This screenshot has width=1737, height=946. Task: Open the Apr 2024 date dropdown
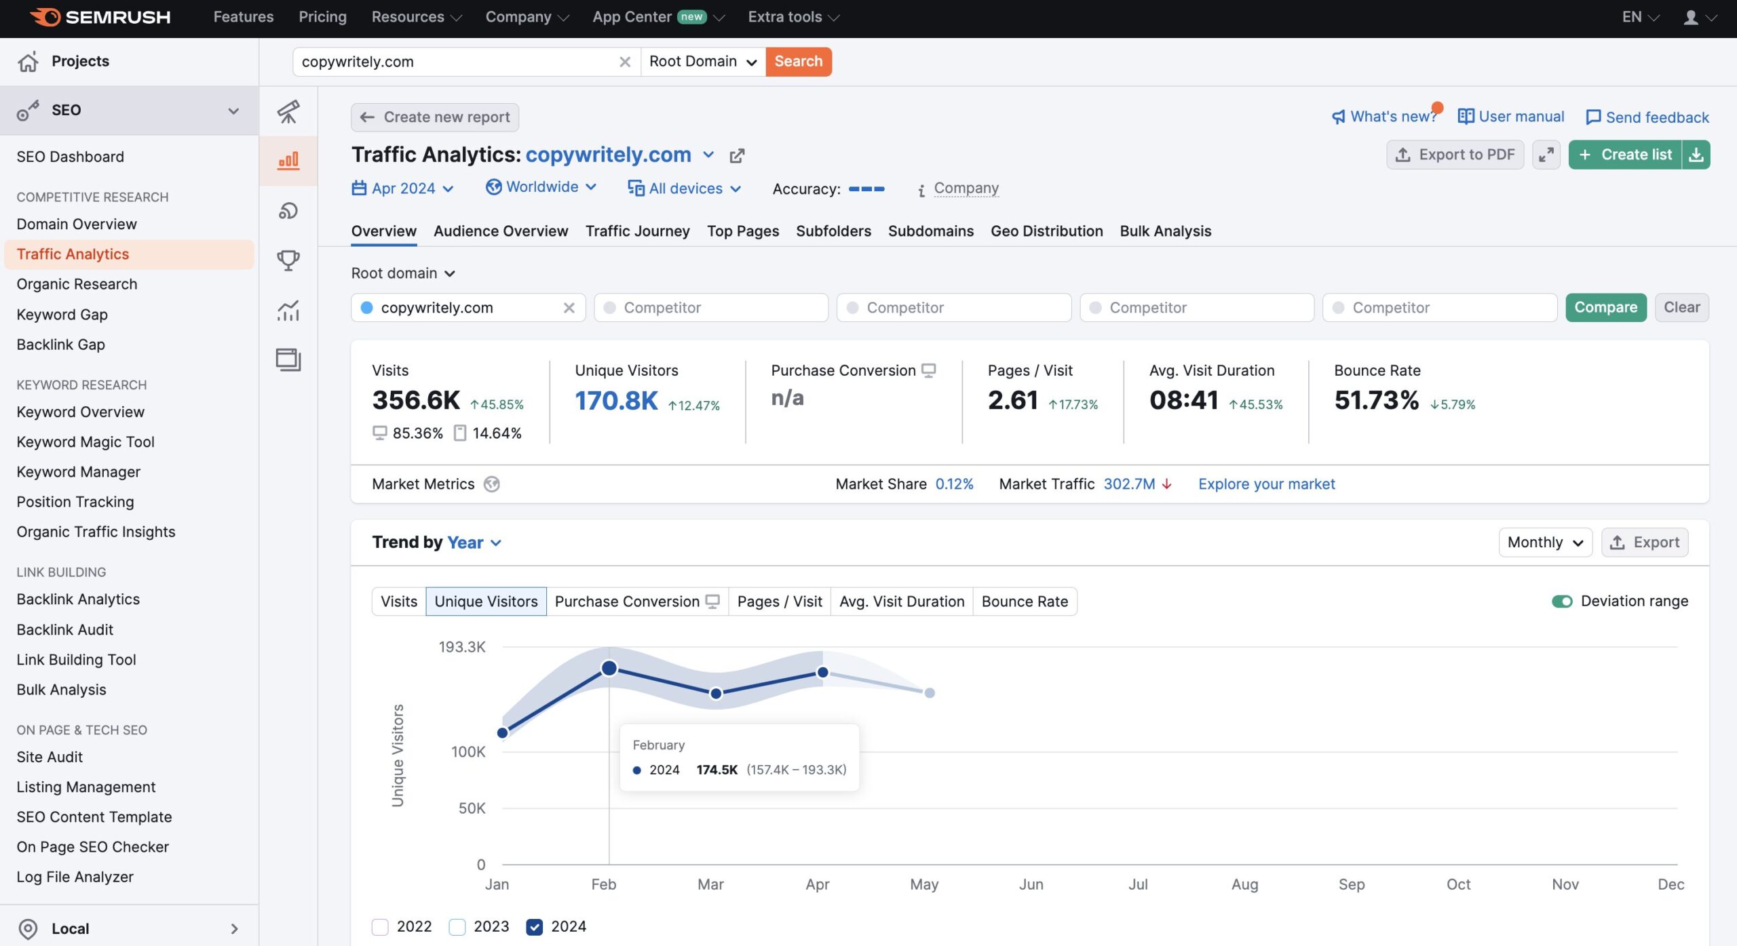(x=402, y=189)
